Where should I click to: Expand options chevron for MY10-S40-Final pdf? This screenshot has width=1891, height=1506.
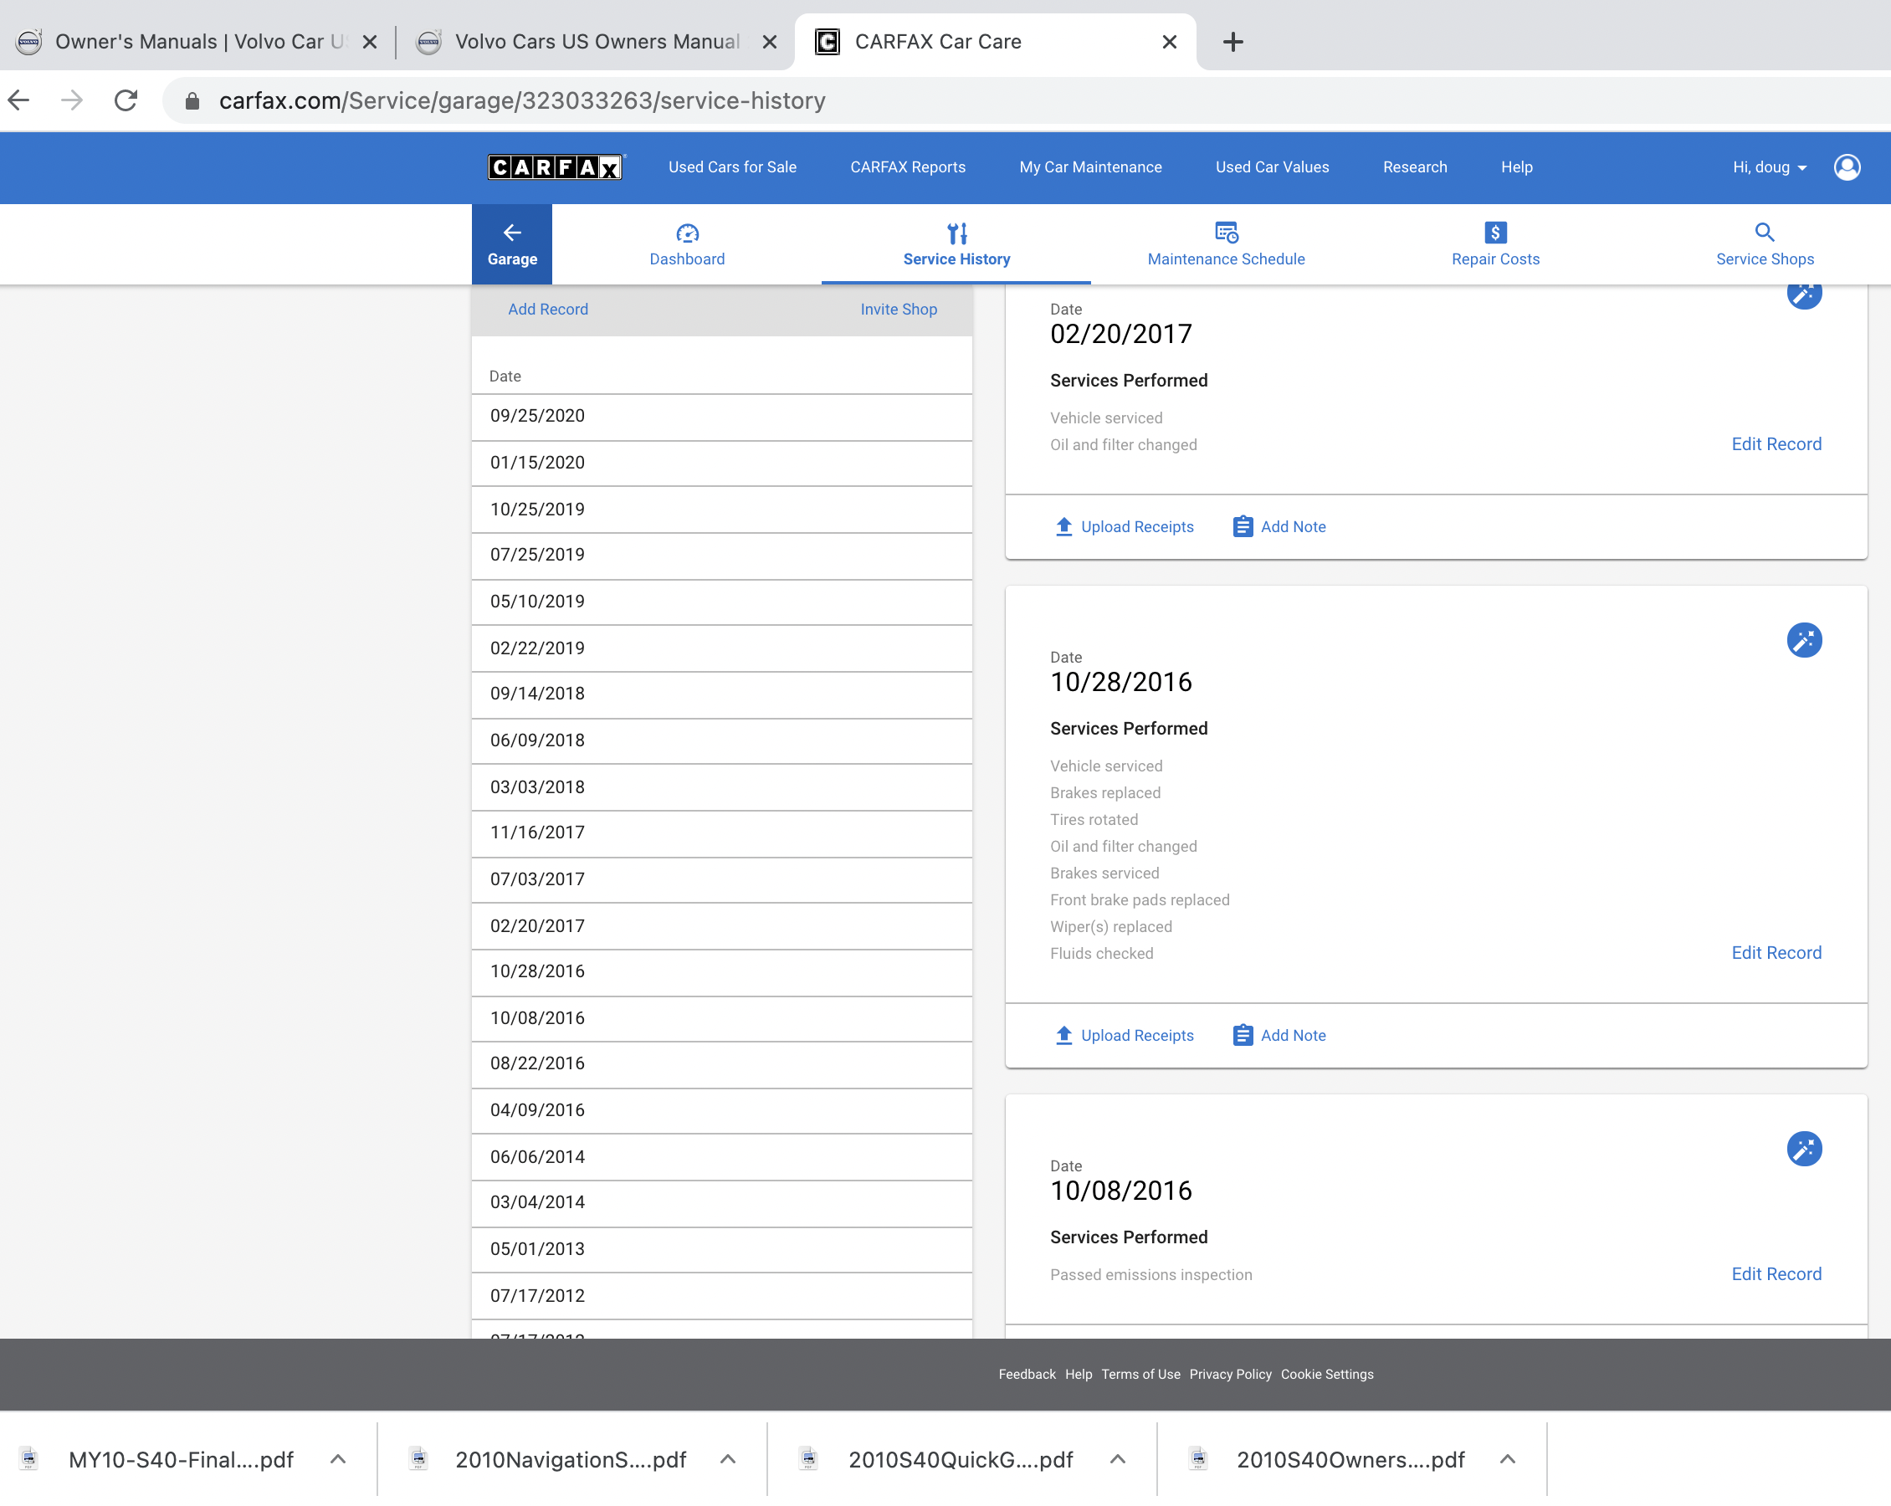(x=338, y=1459)
